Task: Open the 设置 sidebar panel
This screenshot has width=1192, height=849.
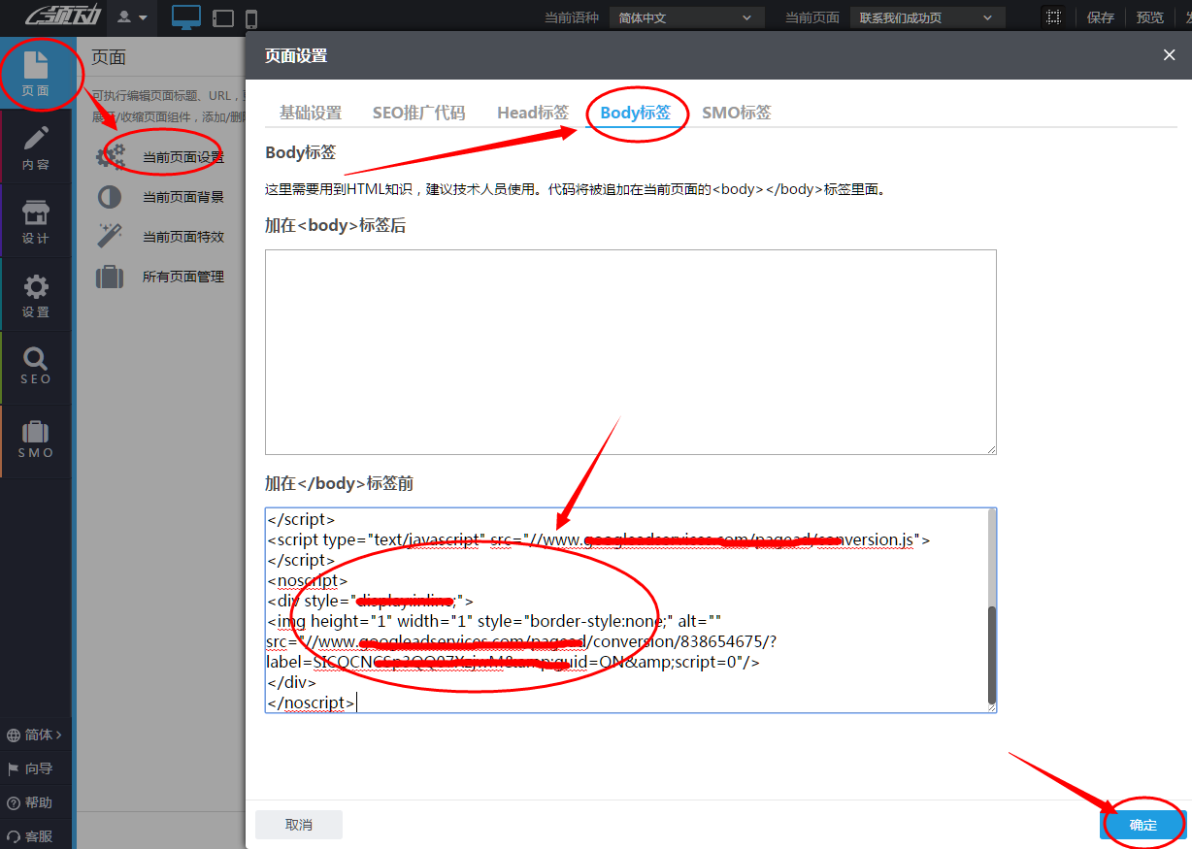Action: pyautogui.click(x=36, y=295)
